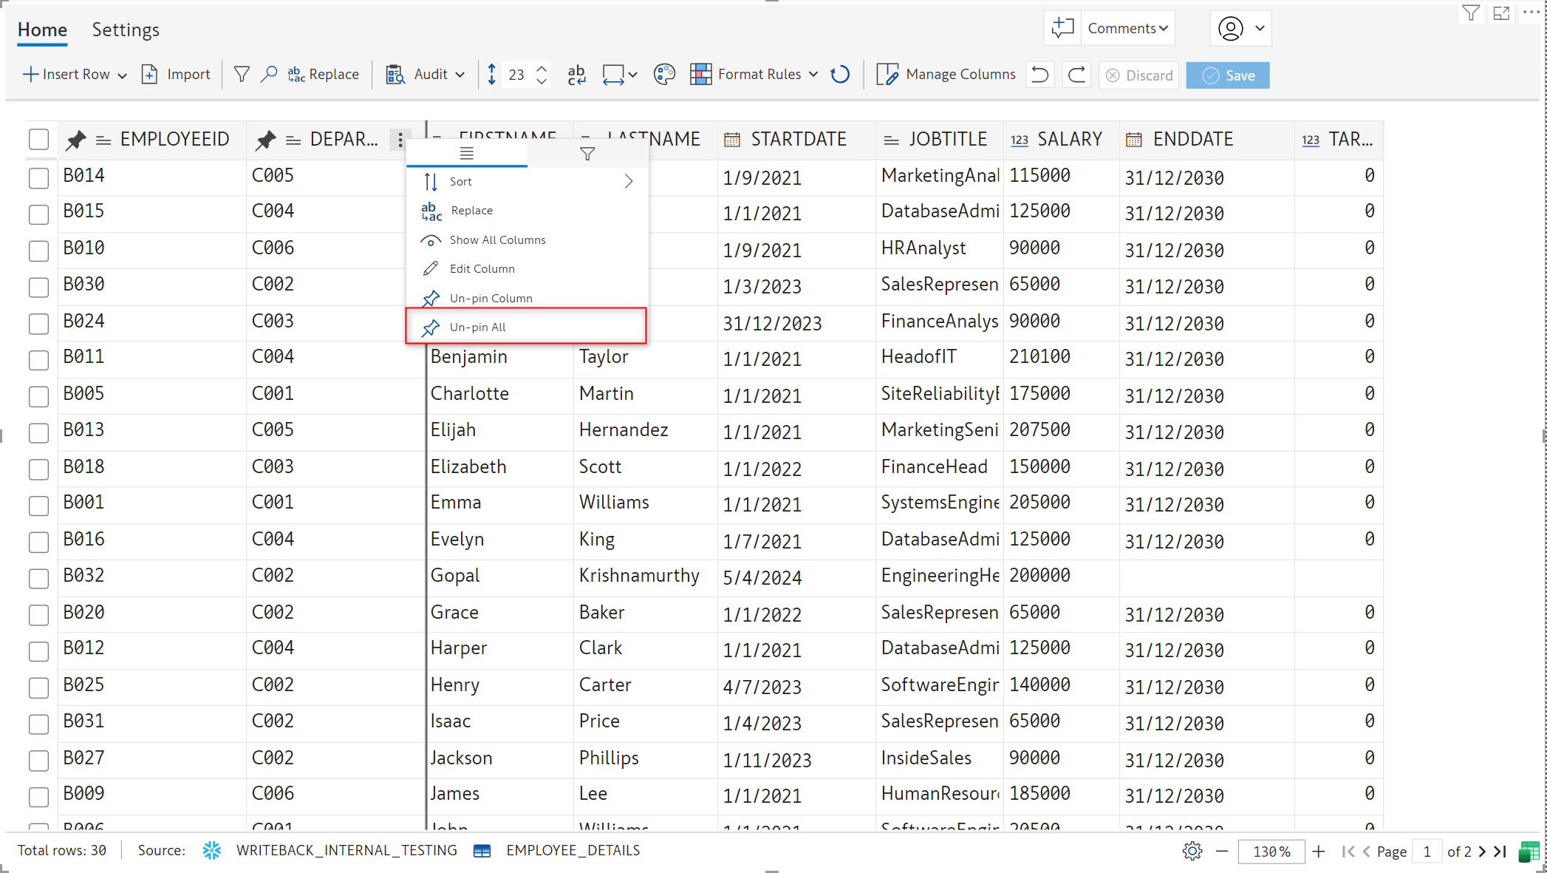1547x873 pixels.
Task: Expand the Insert Row dropdown arrow
Action: click(x=123, y=75)
